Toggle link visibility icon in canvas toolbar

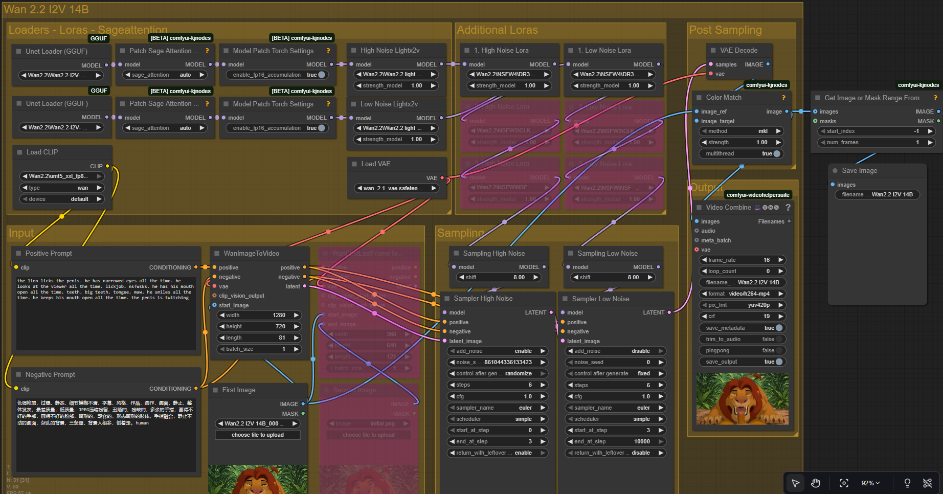click(x=927, y=483)
